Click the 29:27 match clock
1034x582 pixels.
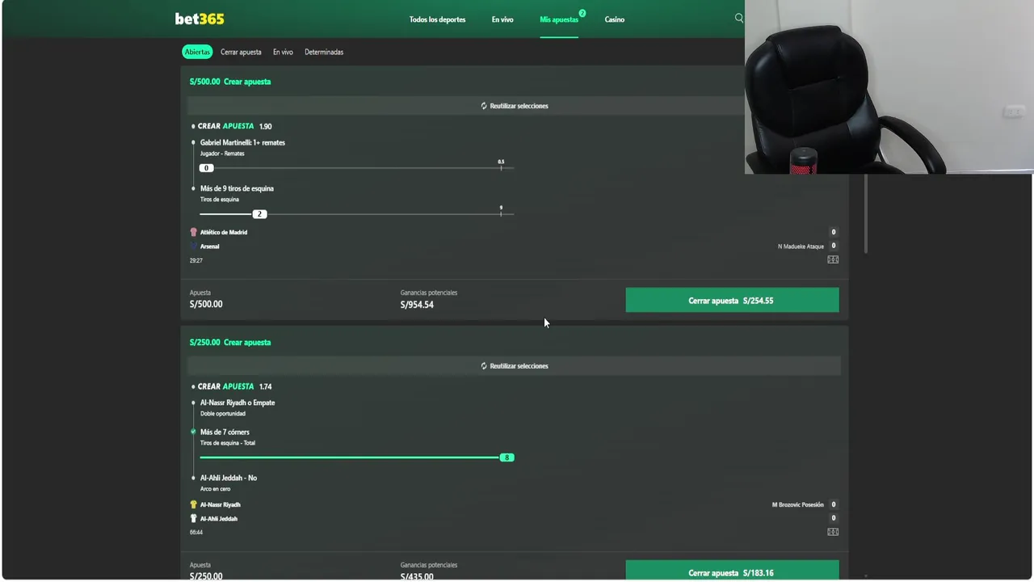click(196, 260)
